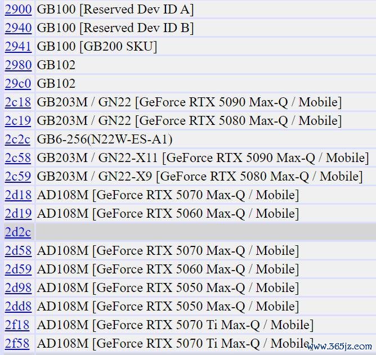Open device ID 2c59 link
Screen dimensions: 376x355
tap(18, 177)
